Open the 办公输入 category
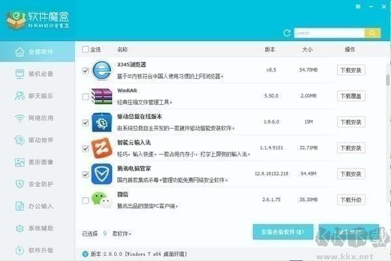The height and width of the screenshot is (261, 391). click(x=37, y=206)
